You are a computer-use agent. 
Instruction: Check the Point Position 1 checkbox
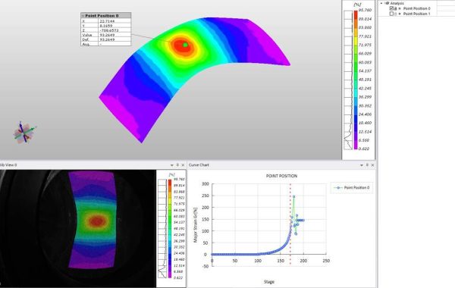[391, 14]
